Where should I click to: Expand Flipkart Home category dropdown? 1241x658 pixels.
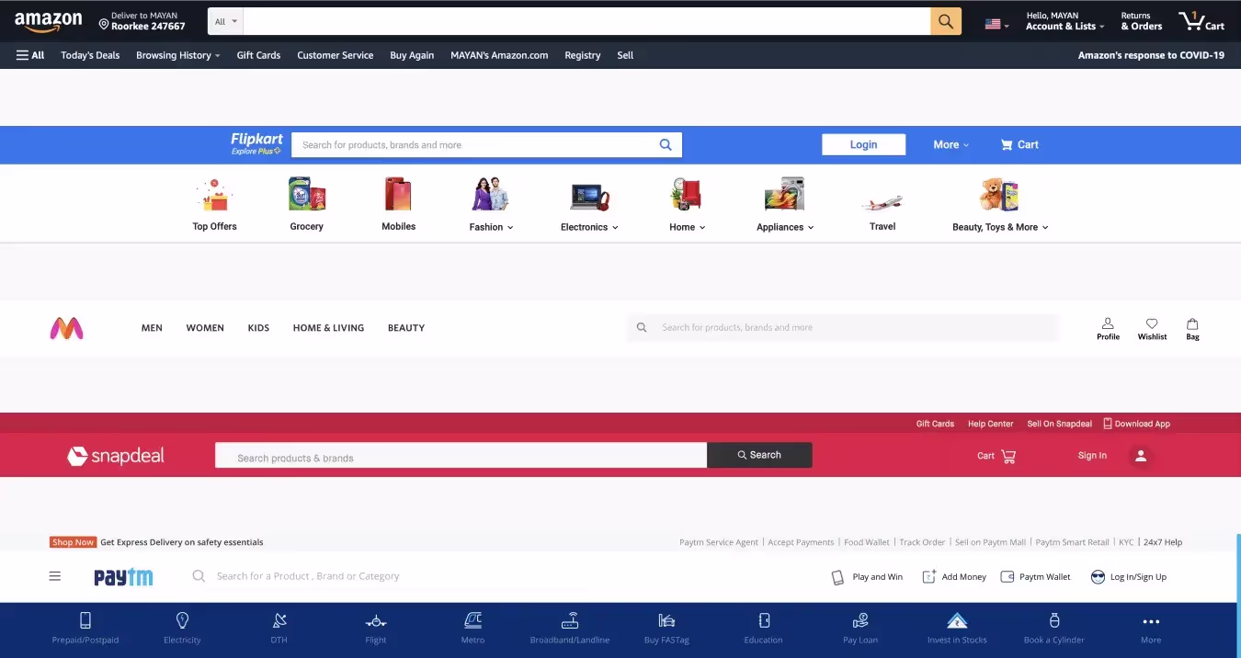point(687,227)
